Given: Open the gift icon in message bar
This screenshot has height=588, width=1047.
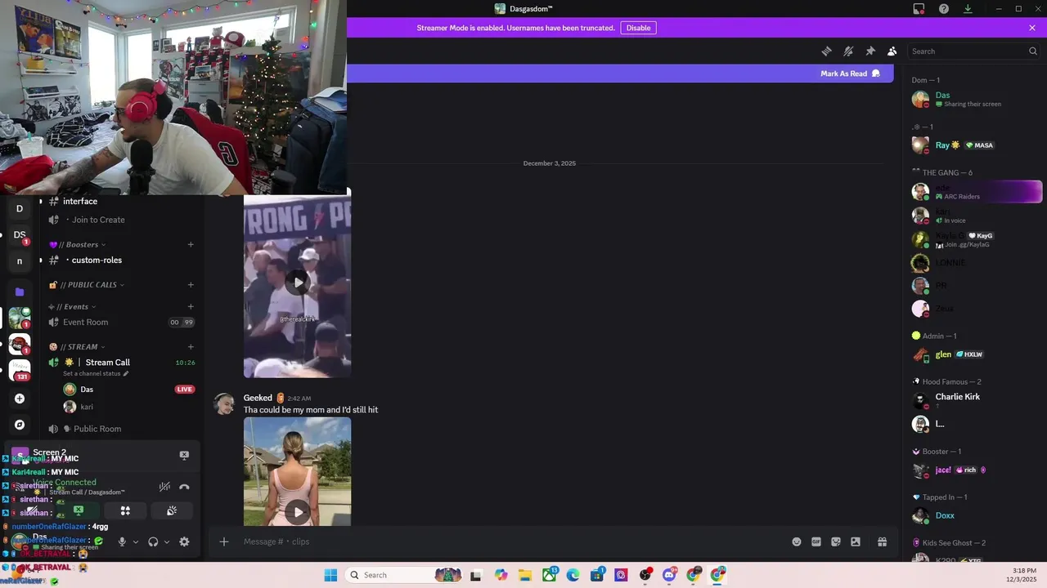Looking at the screenshot, I should [882, 541].
